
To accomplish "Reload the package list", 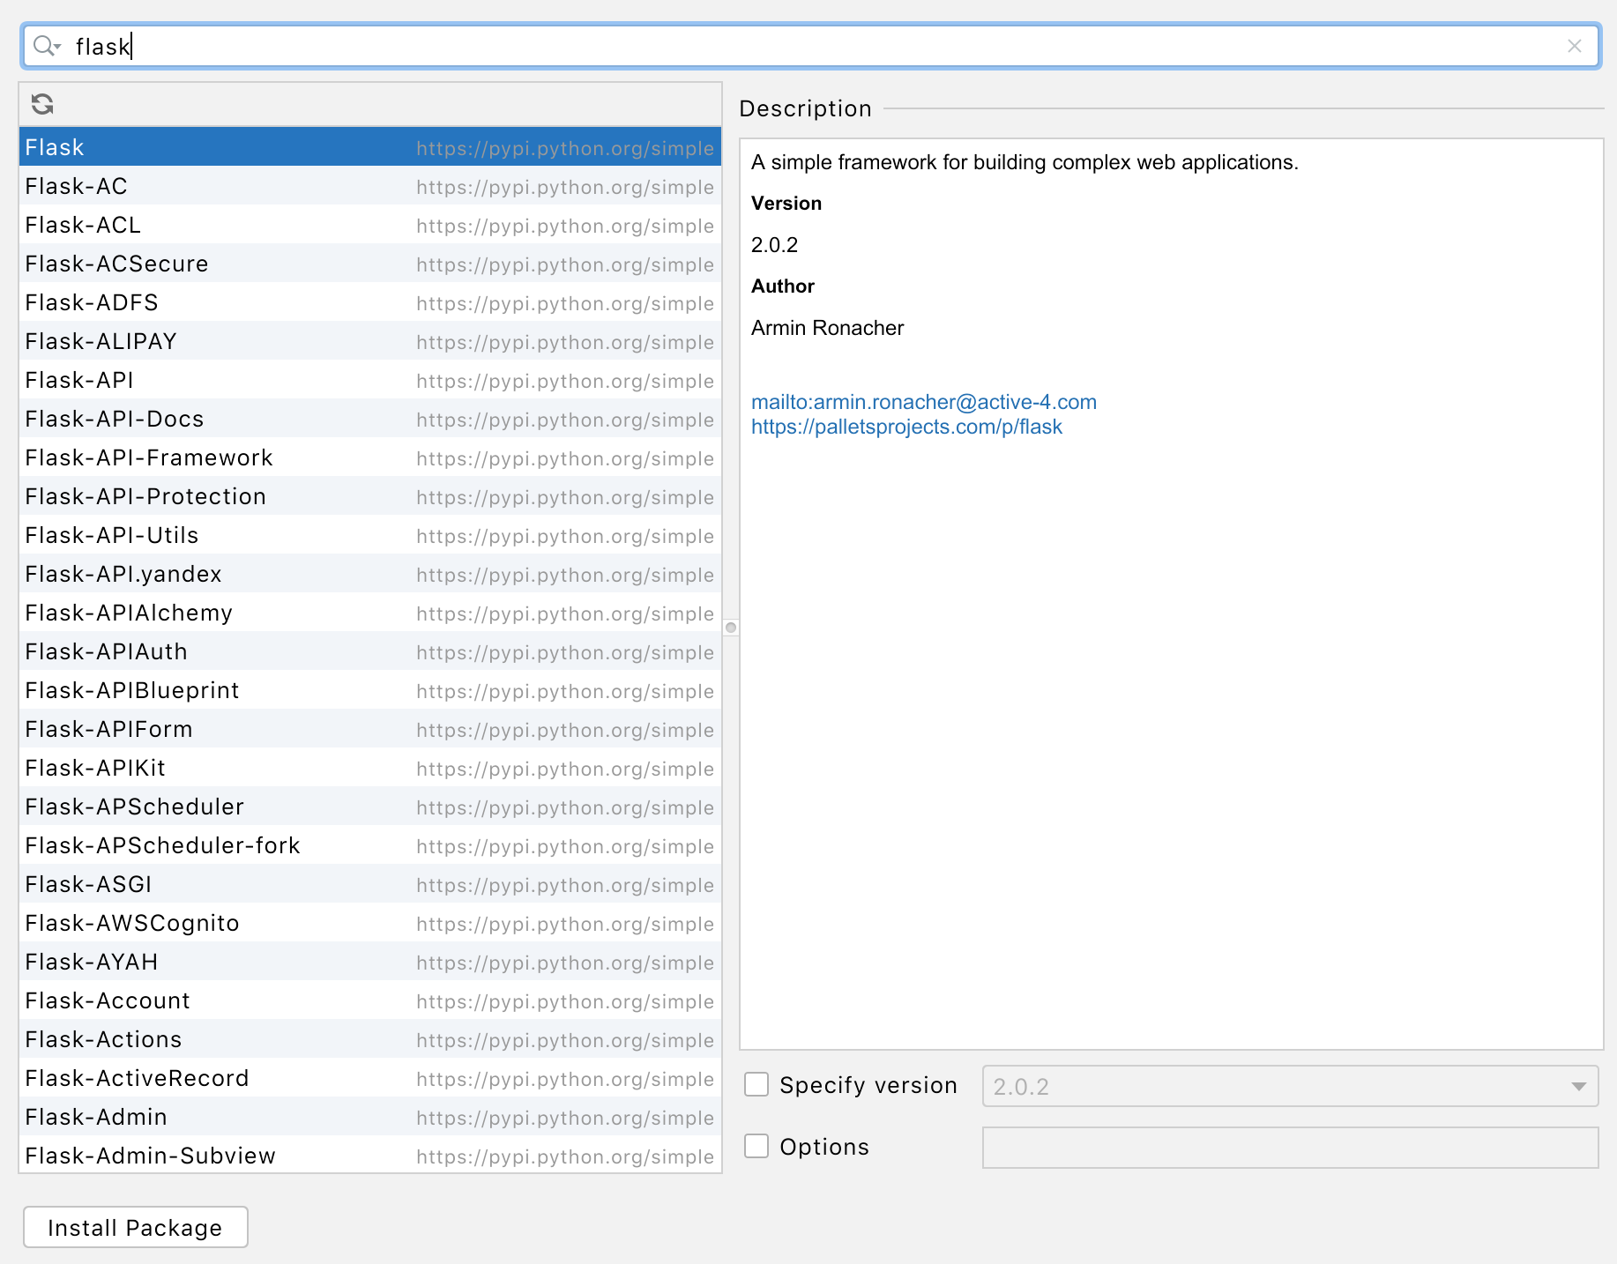I will coord(41,104).
